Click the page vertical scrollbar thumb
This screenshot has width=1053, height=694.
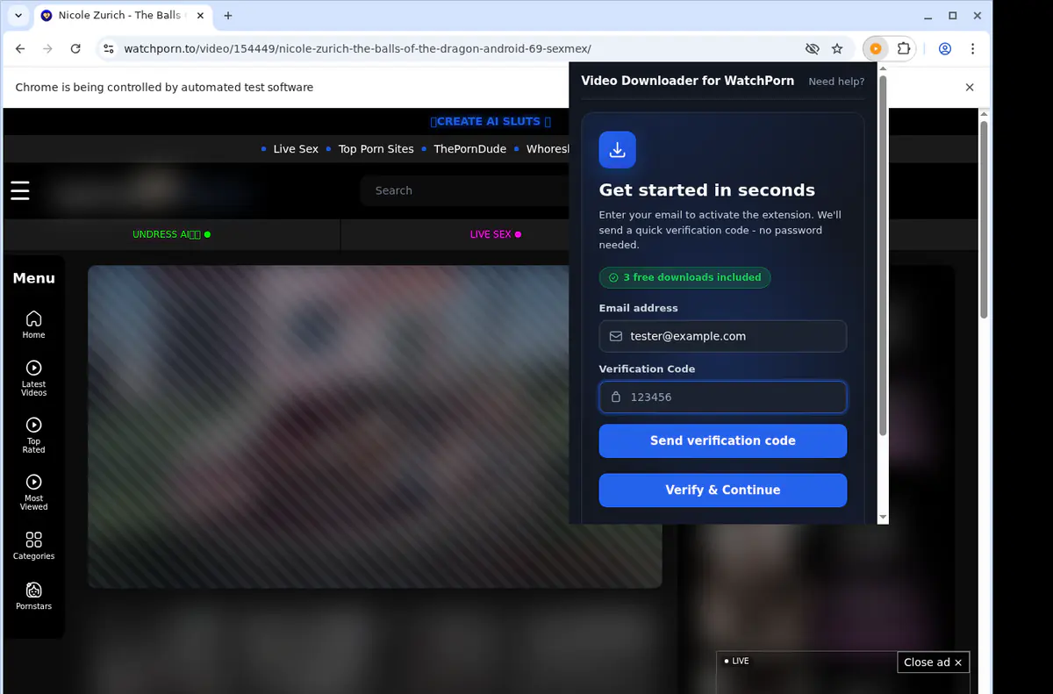tap(985, 219)
